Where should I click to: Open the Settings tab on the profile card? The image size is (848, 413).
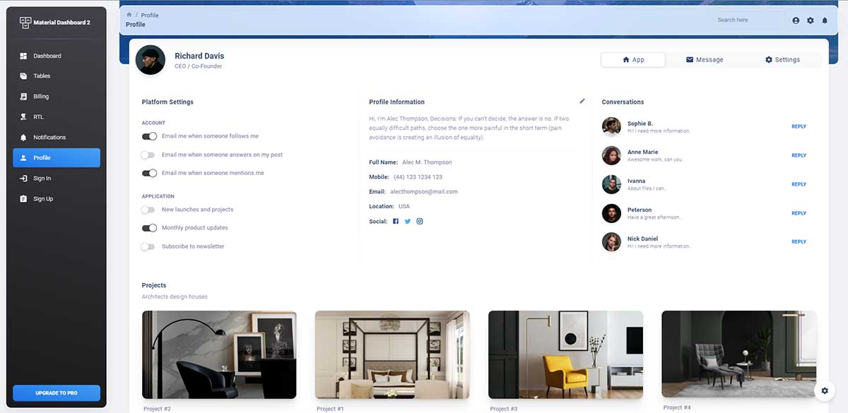tap(782, 59)
